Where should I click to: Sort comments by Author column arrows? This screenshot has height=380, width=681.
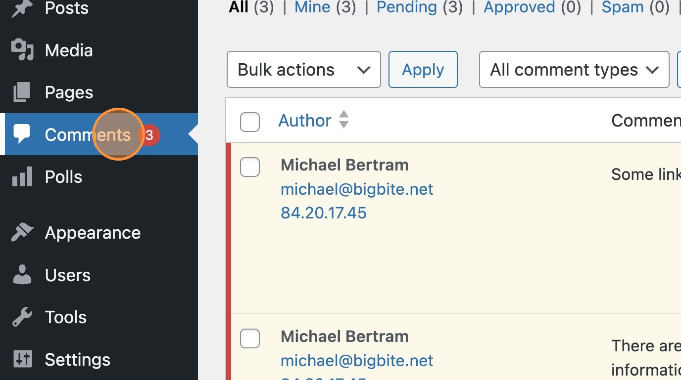(344, 120)
